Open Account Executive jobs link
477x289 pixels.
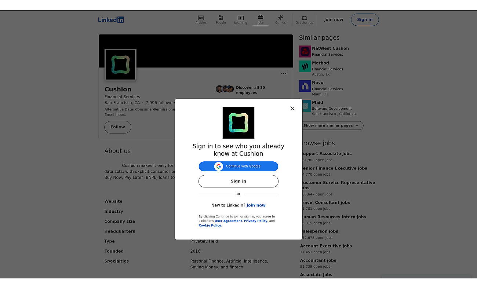point(326,246)
